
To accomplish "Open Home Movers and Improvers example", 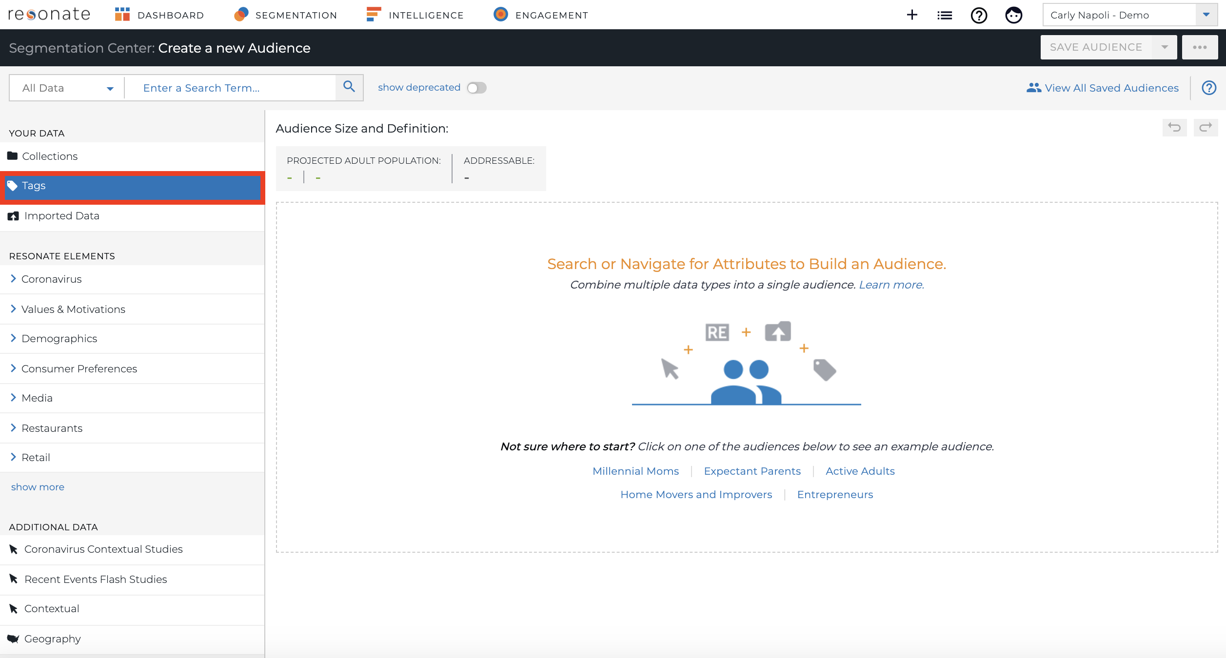I will (696, 494).
